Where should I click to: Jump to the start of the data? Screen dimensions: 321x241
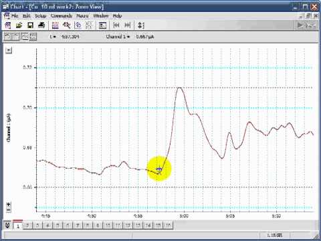click(x=116, y=25)
